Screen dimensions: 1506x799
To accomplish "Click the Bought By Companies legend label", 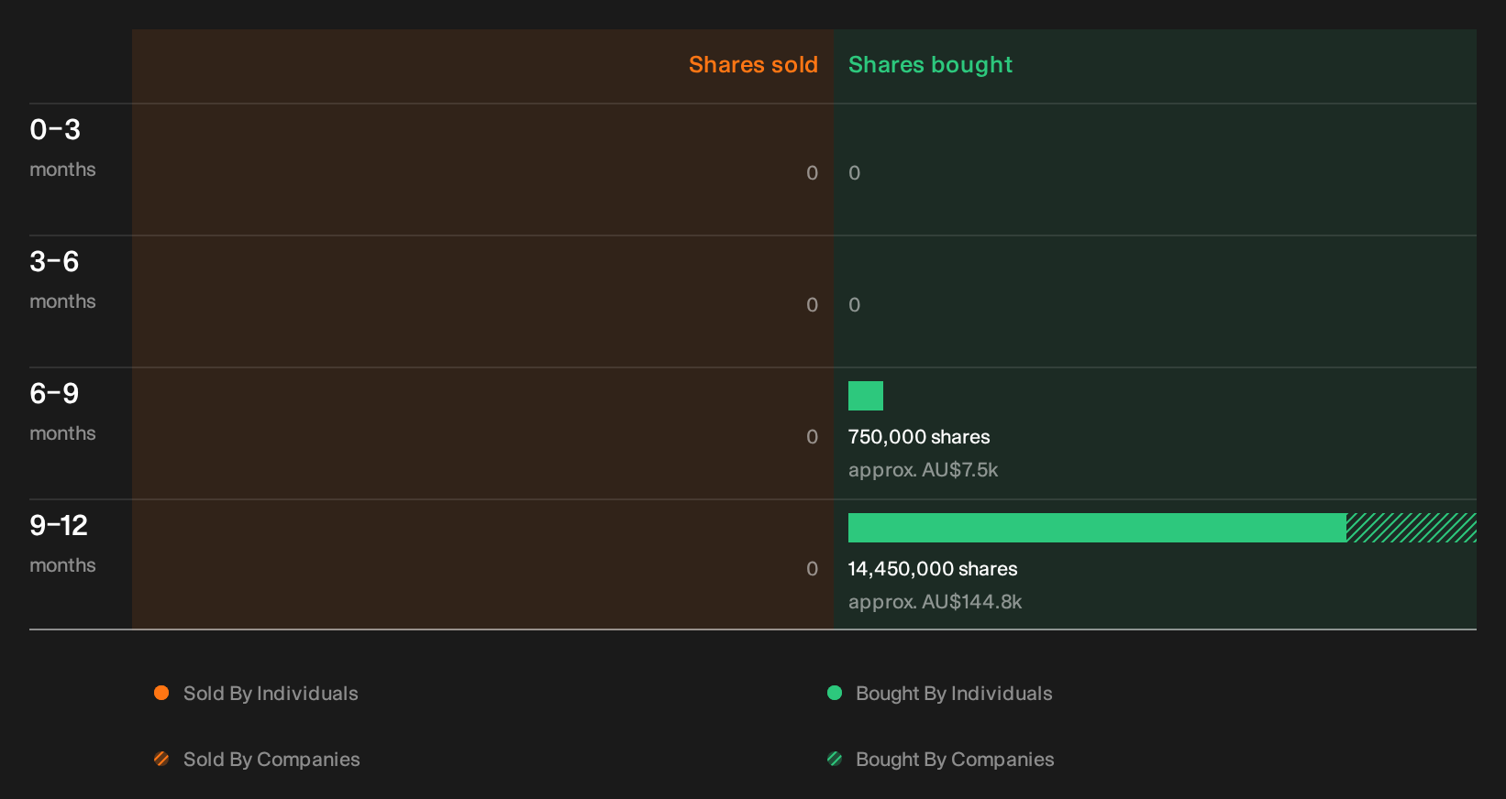I will 955,760.
